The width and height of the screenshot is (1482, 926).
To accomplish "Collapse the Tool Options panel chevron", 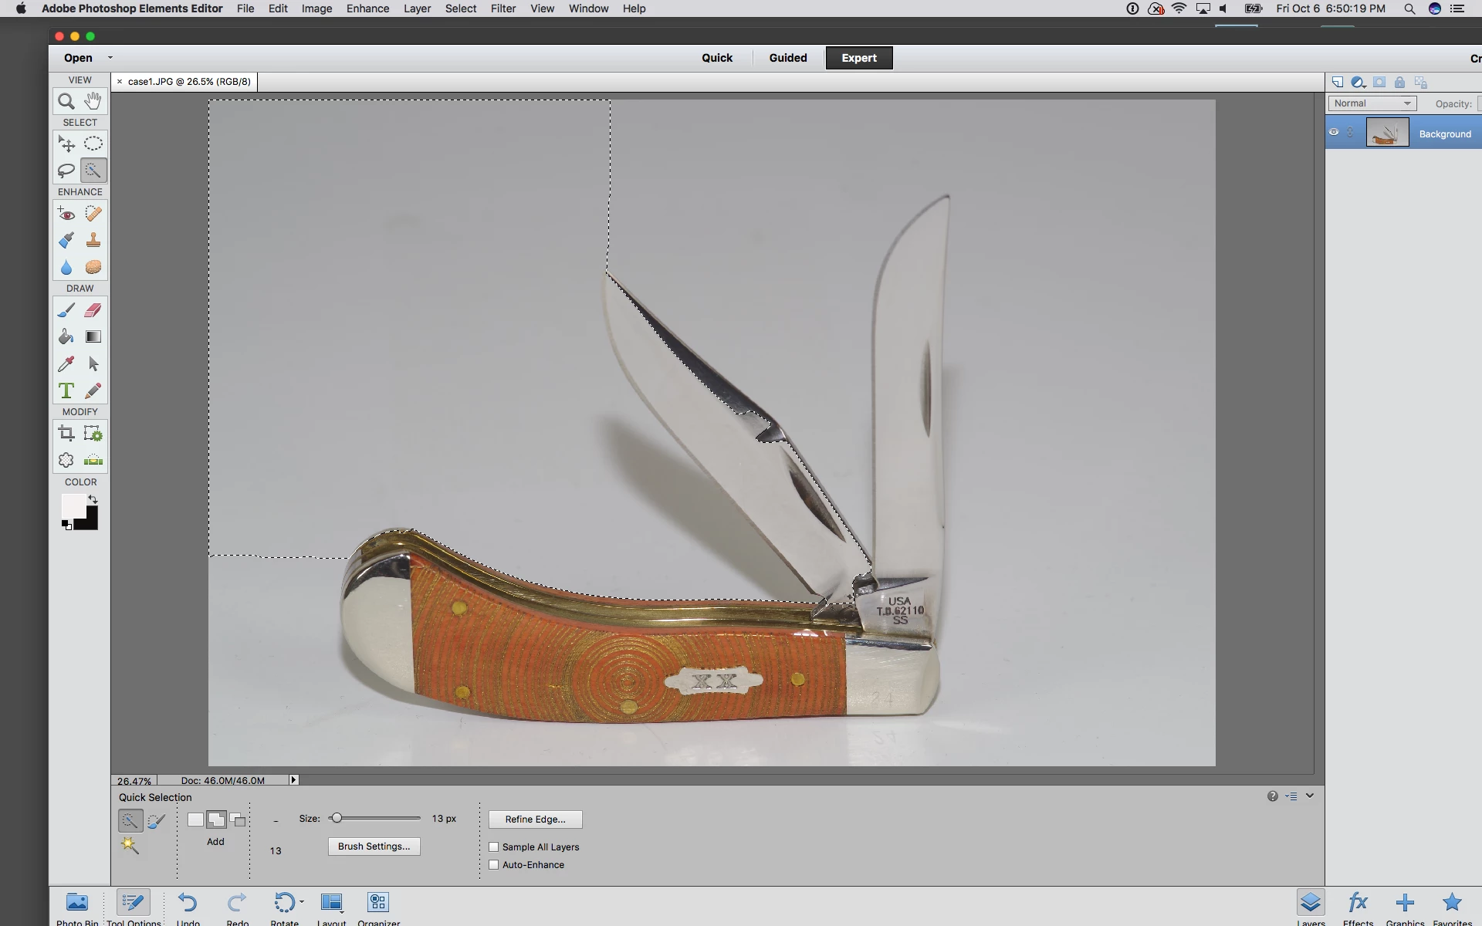I will 1310,796.
